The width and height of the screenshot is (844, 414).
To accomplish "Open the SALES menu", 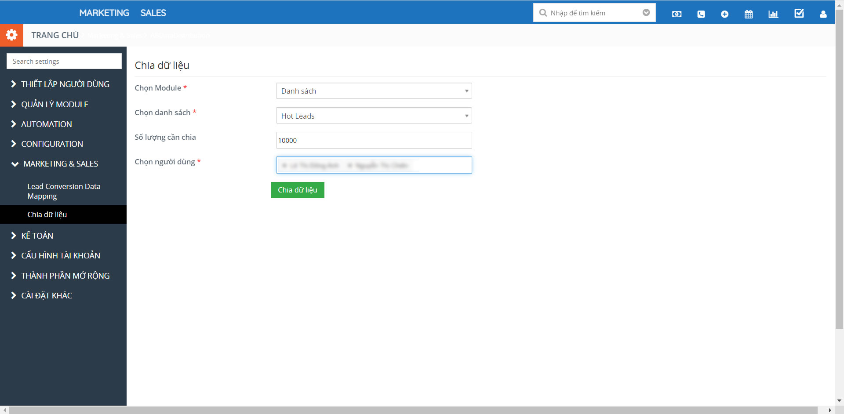I will click(153, 13).
